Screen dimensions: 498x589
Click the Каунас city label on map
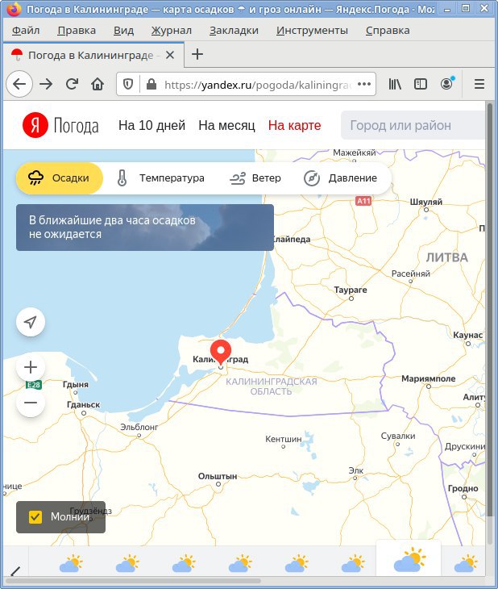pos(467,335)
